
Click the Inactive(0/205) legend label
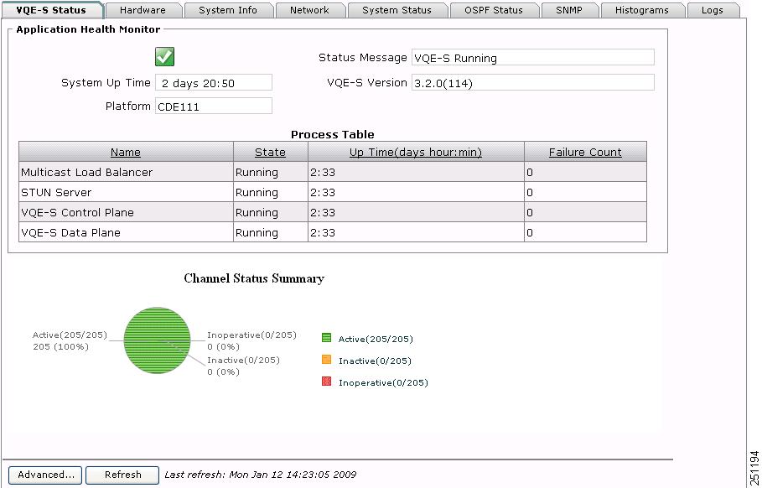coord(375,361)
